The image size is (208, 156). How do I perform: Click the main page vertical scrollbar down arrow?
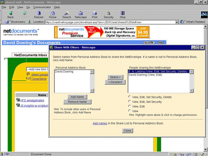[206, 150]
